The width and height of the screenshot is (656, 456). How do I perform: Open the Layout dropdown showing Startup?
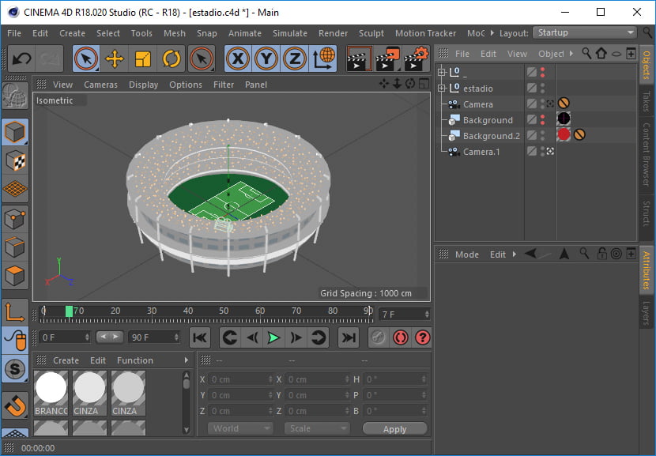tap(585, 33)
